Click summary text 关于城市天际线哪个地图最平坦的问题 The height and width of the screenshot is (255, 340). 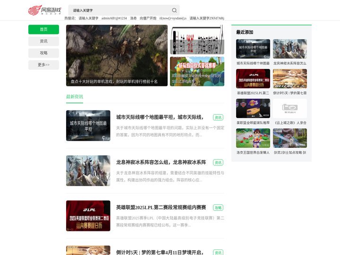tap(170, 131)
